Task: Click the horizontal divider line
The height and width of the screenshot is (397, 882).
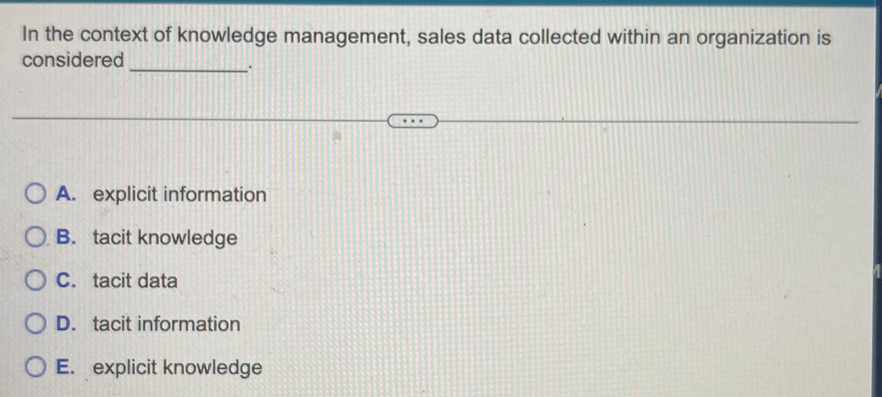Action: point(196,118)
